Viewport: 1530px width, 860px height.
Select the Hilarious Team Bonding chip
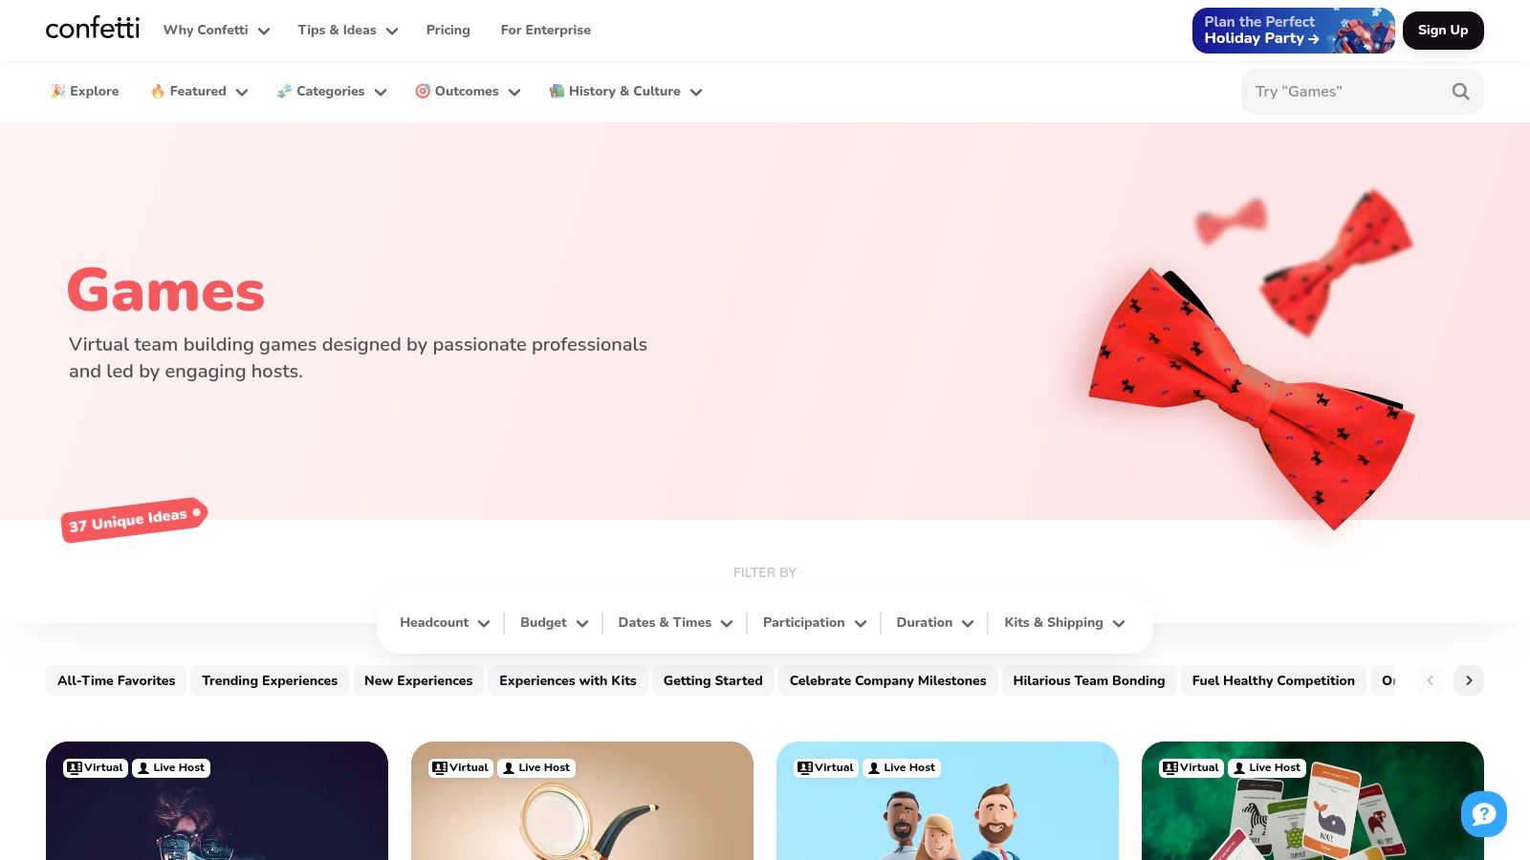(x=1089, y=680)
